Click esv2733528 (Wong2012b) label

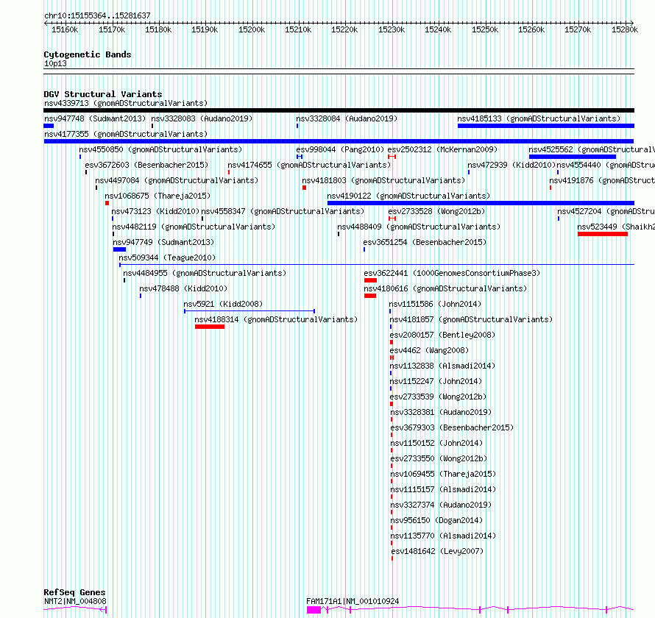(436, 211)
